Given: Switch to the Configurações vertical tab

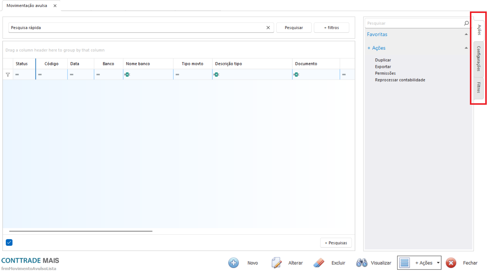Looking at the screenshot, I should [x=478, y=59].
